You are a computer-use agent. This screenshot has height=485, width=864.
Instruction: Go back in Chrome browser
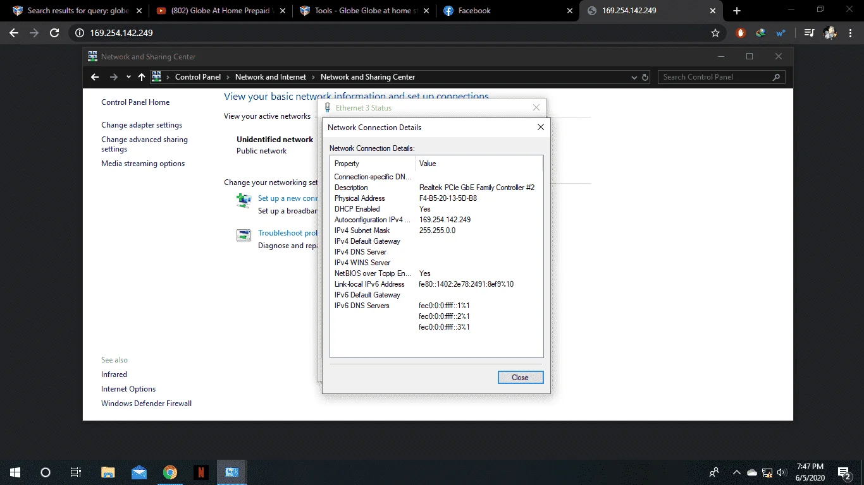tap(14, 33)
